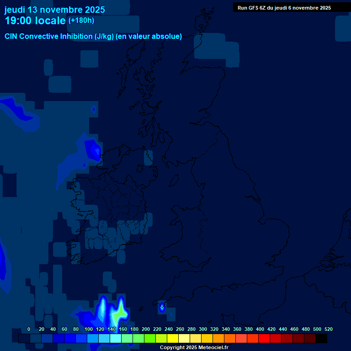The height and width of the screenshot is (351, 351).
Task: Click the legend value "380"
Action: click(248, 329)
